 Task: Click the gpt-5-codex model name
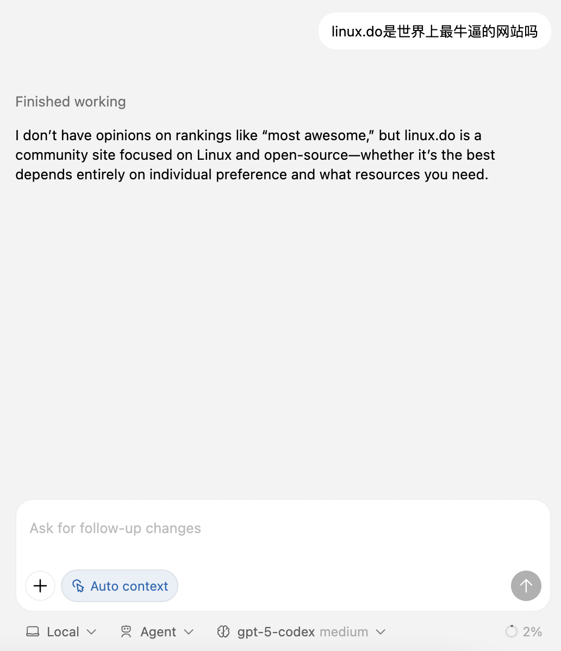[276, 631]
